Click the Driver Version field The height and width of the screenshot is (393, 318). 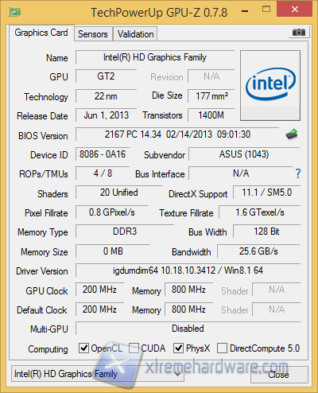point(188,270)
